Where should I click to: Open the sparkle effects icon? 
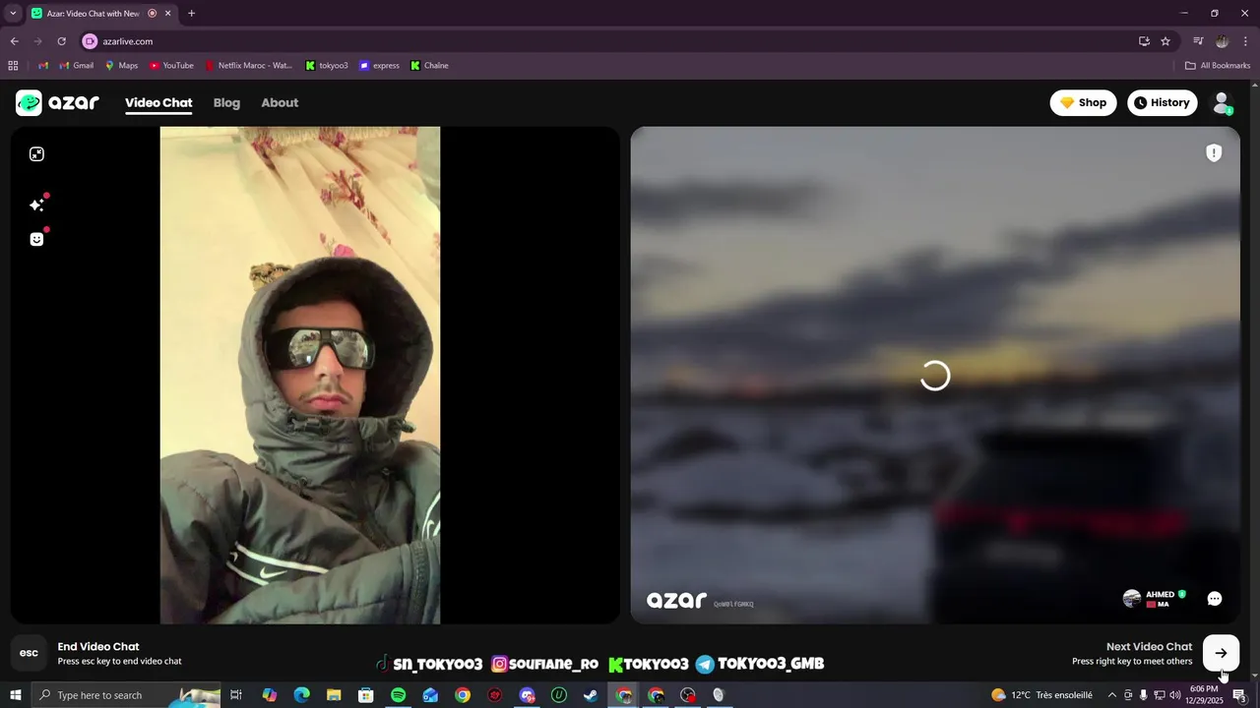click(36, 205)
